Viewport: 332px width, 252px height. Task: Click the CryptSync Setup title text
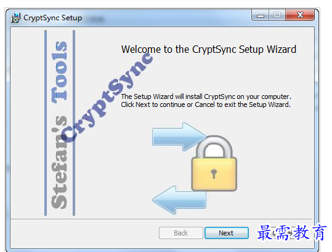point(53,18)
